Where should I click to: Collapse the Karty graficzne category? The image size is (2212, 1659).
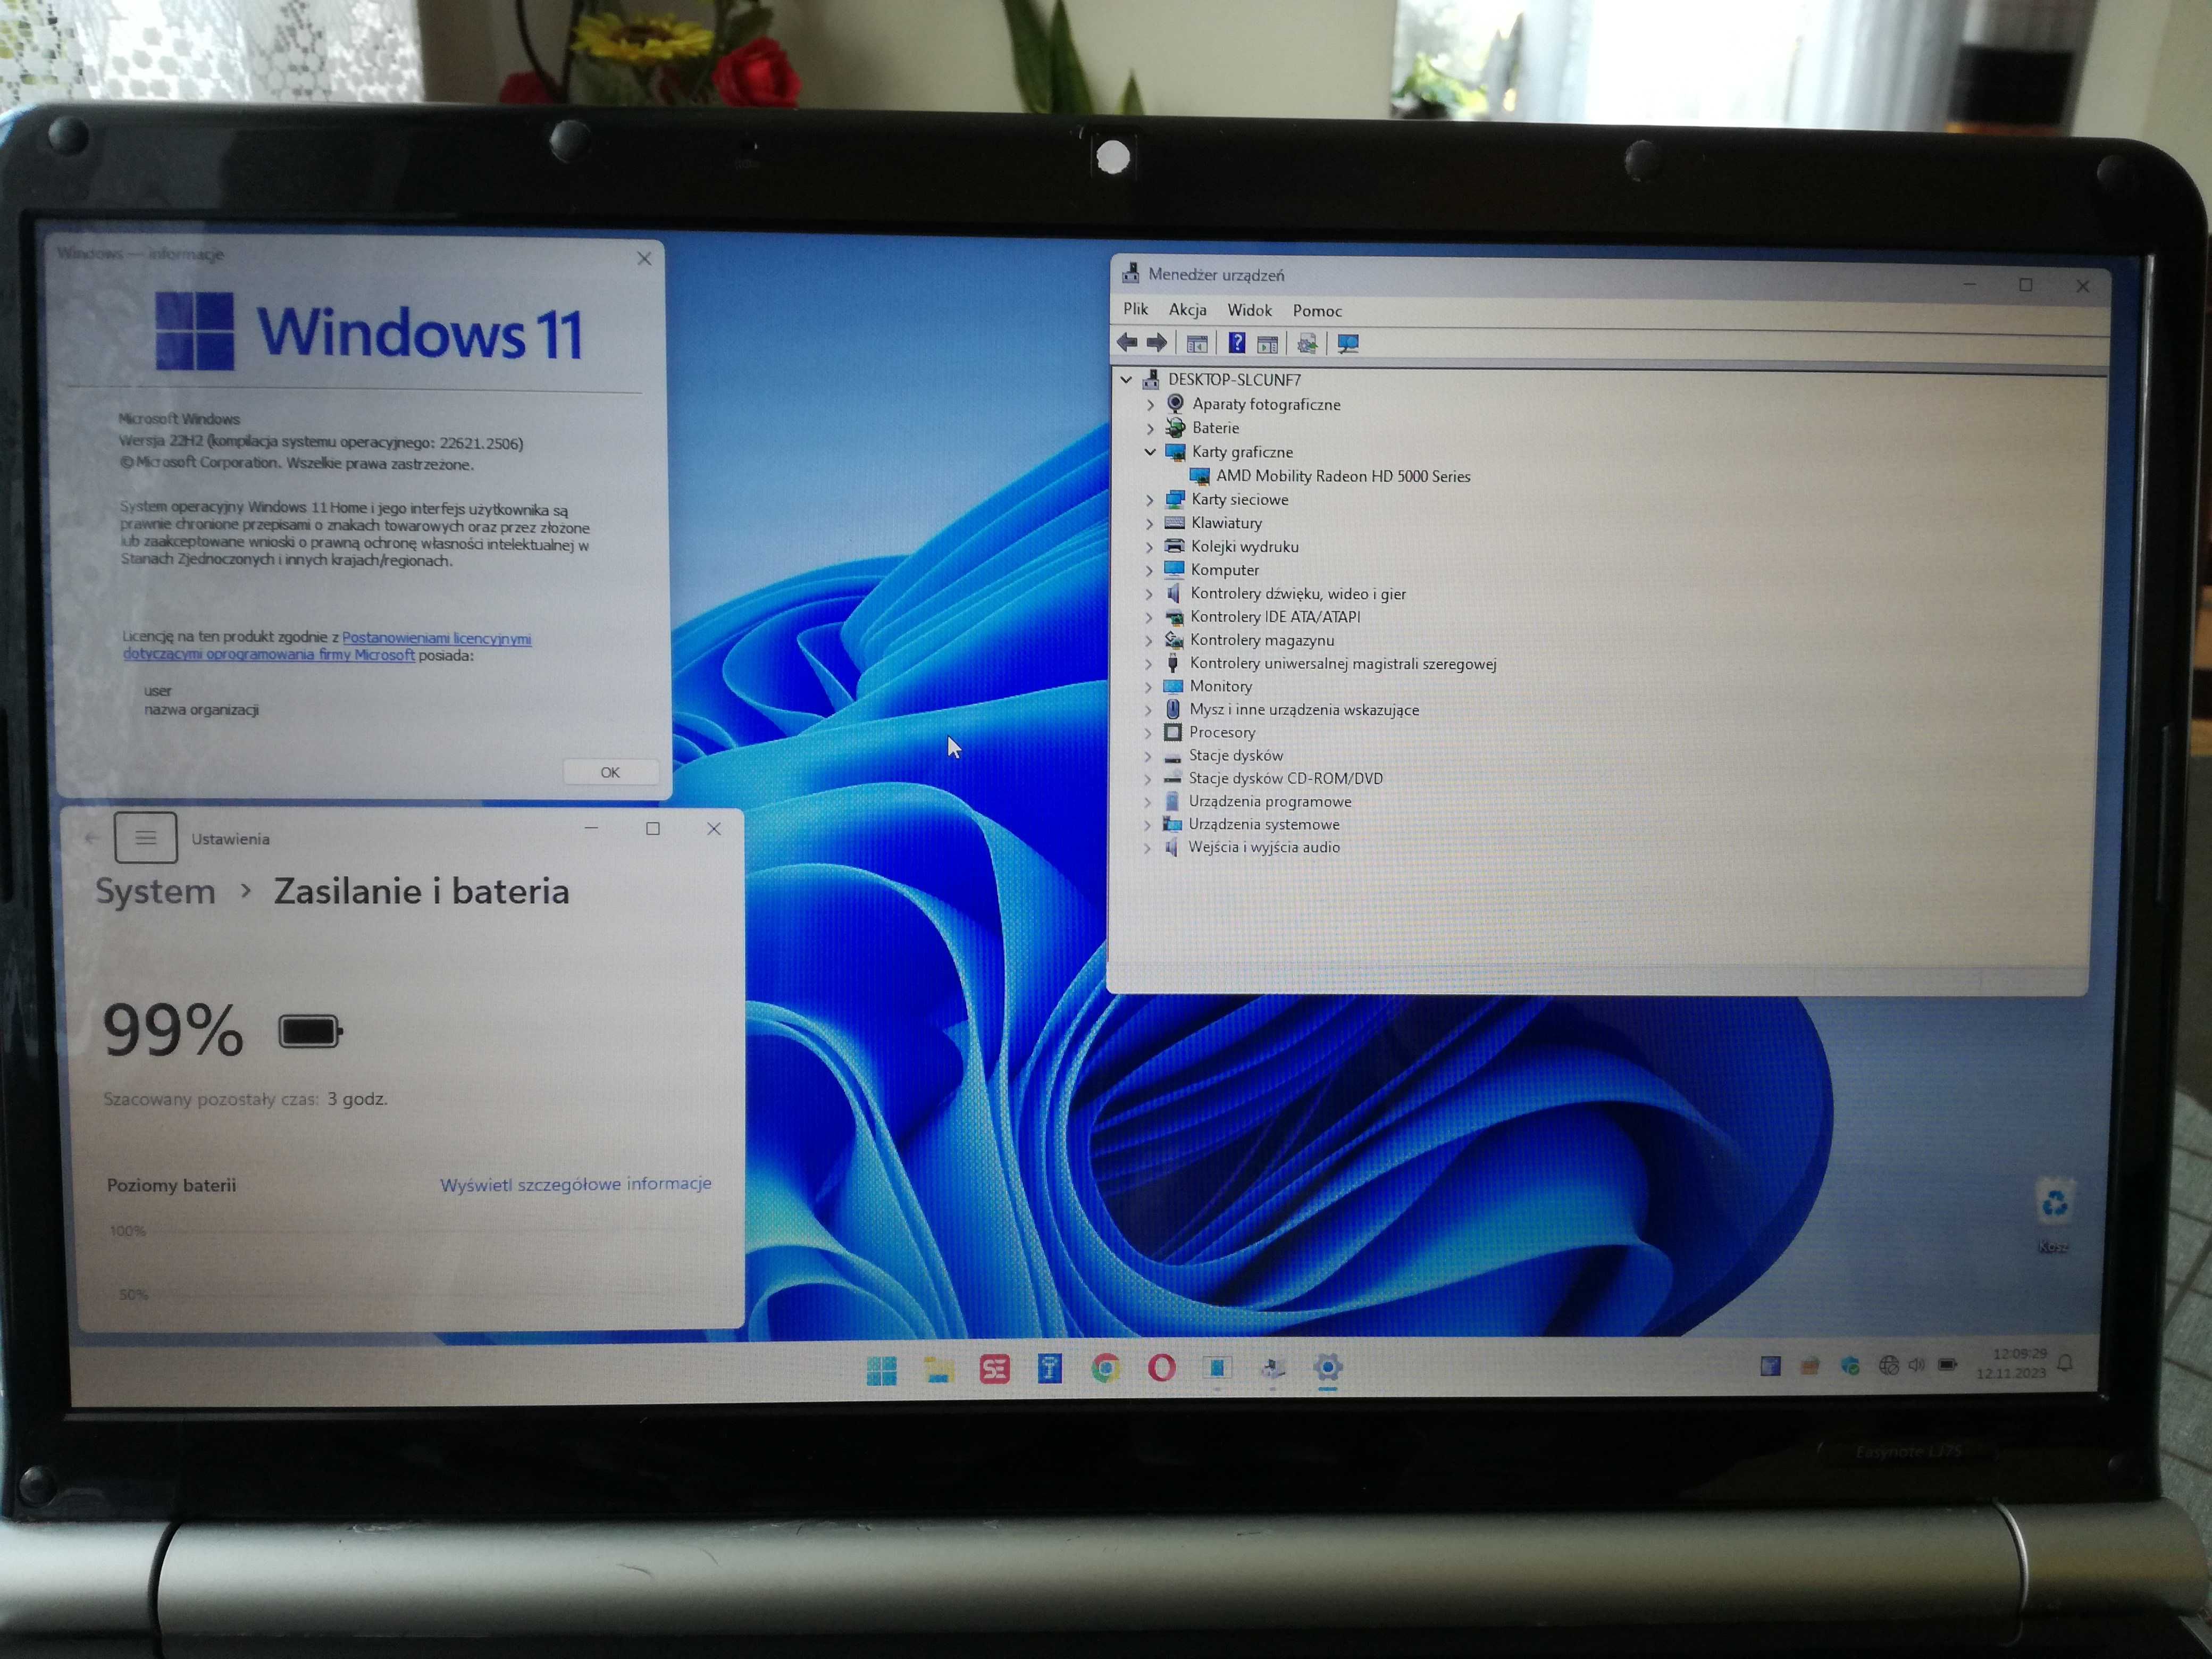pos(1150,452)
